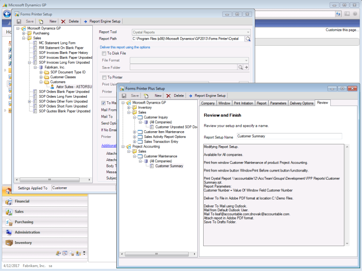Click the Administration navigation icon
This screenshot has height=271, width=362.
(x=9, y=232)
